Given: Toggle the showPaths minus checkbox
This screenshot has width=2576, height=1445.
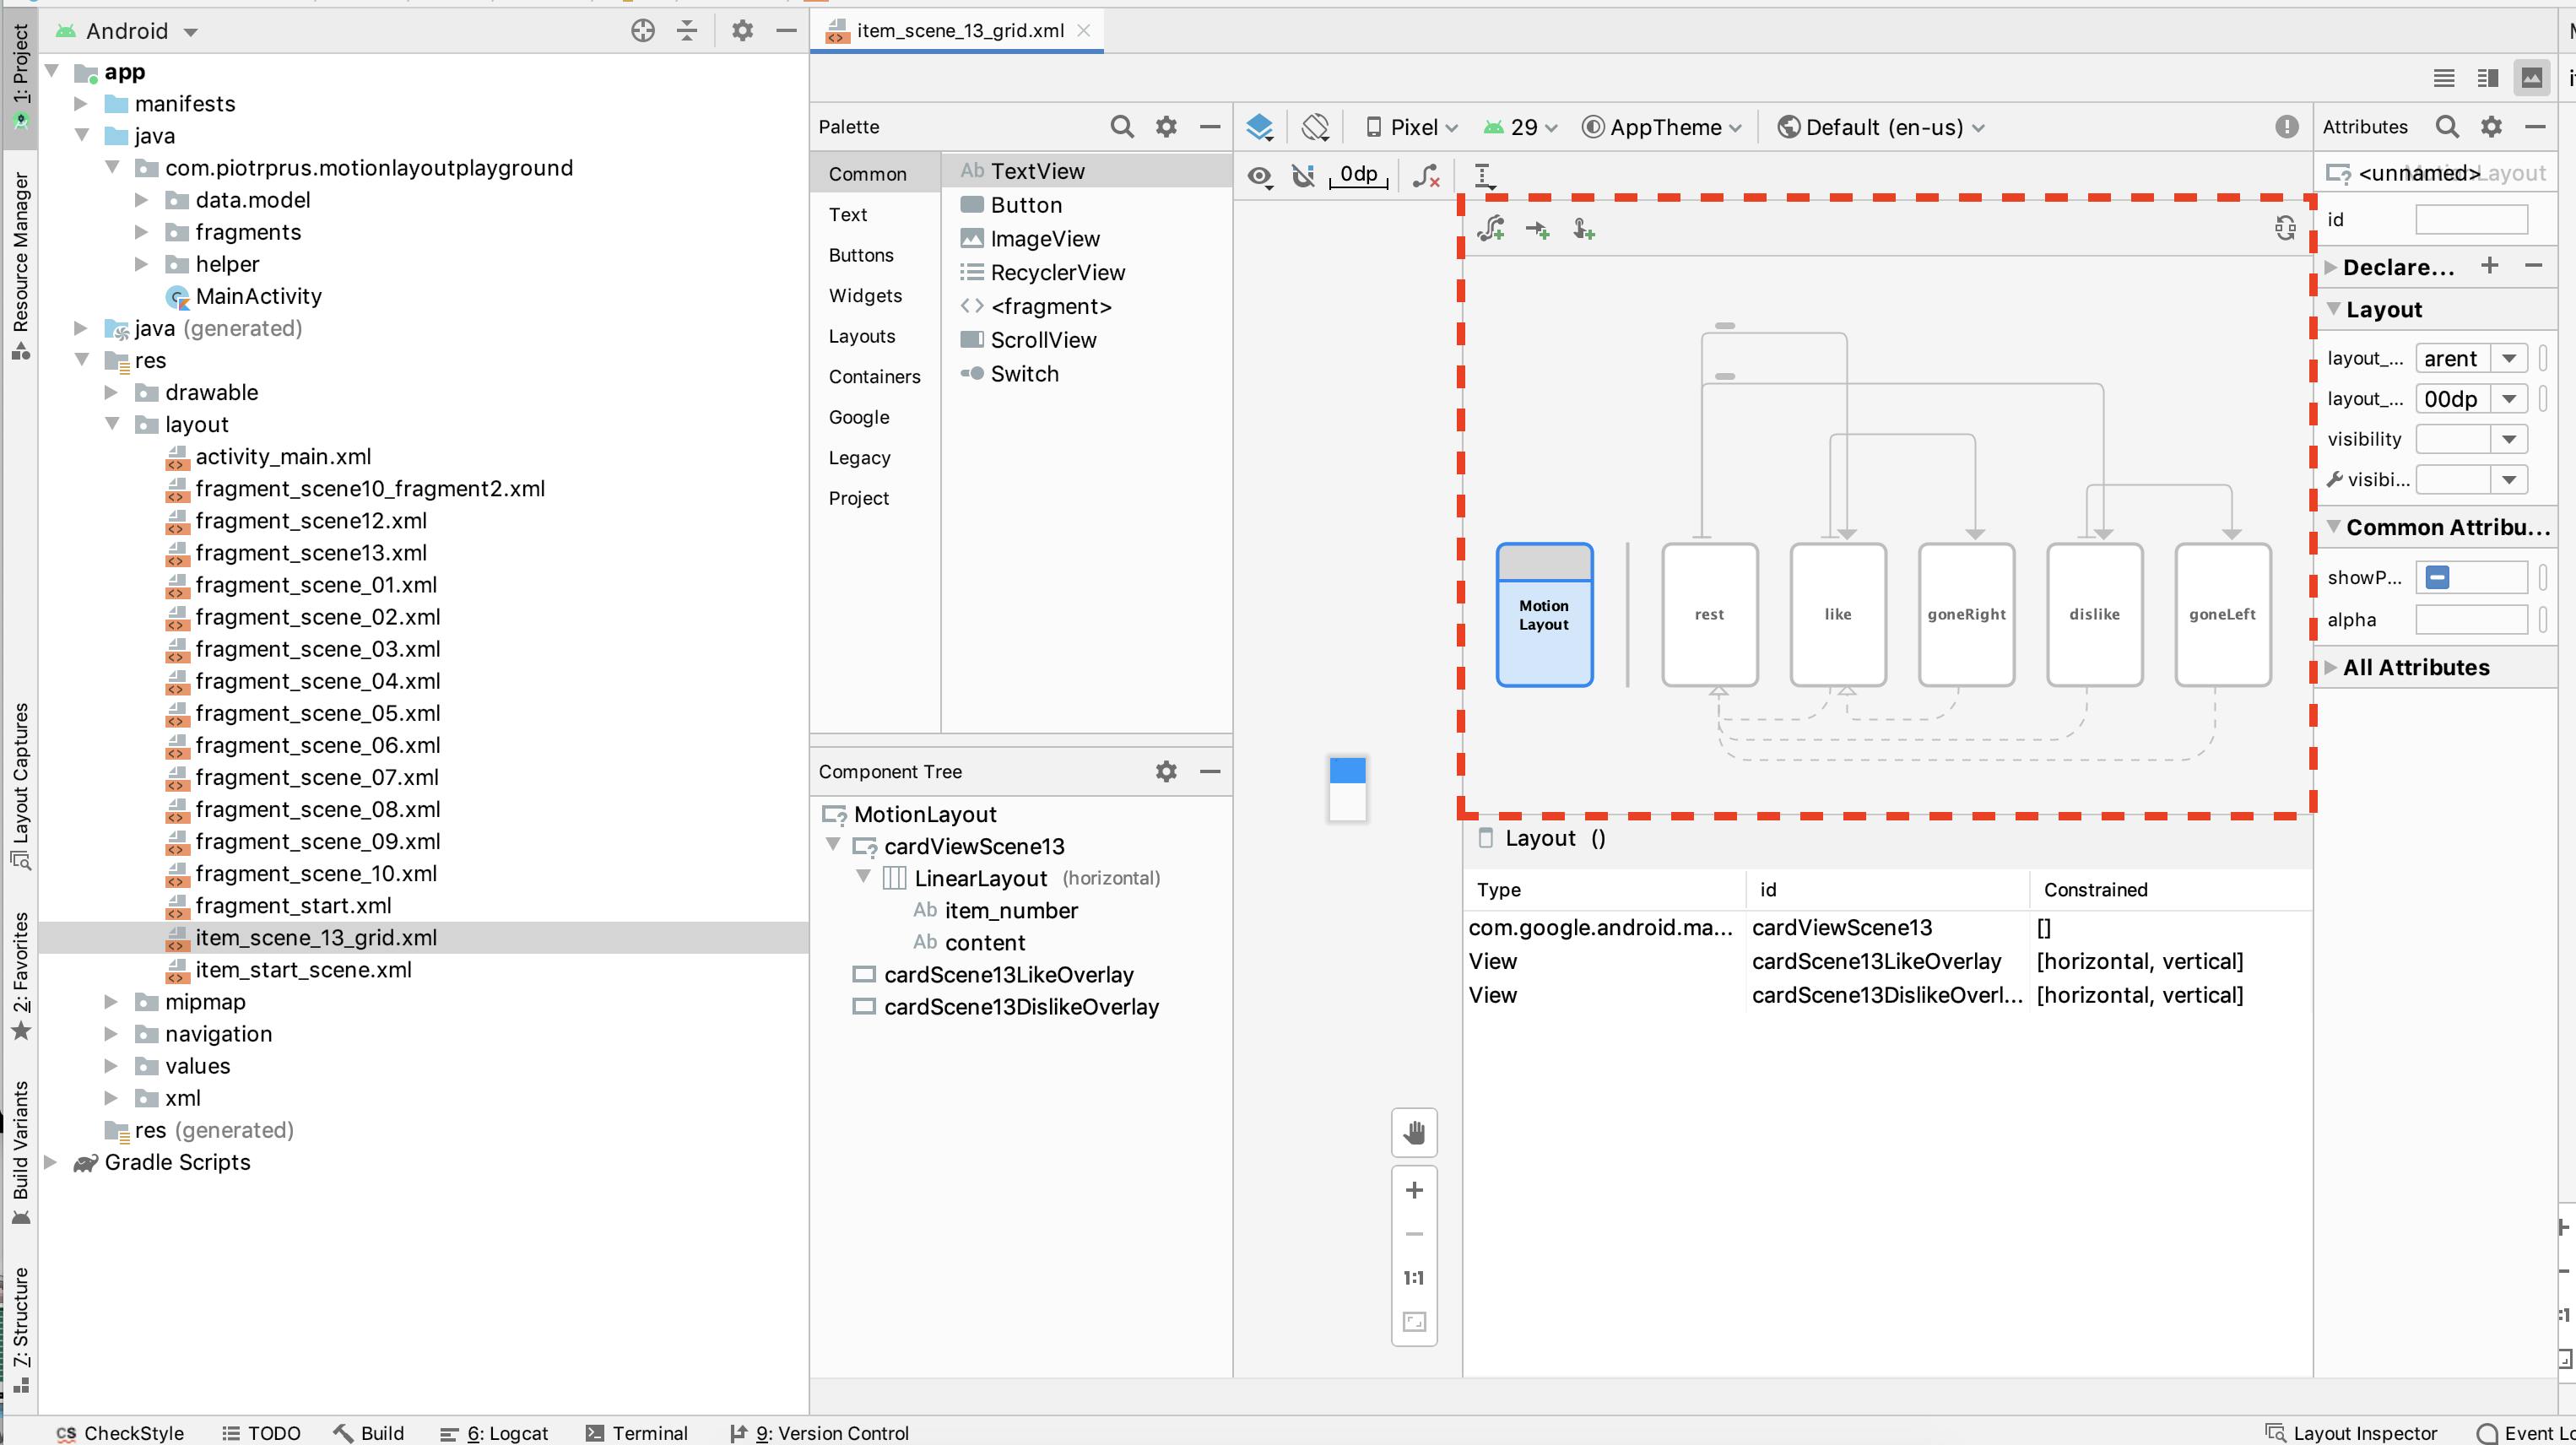Looking at the screenshot, I should [x=2437, y=577].
